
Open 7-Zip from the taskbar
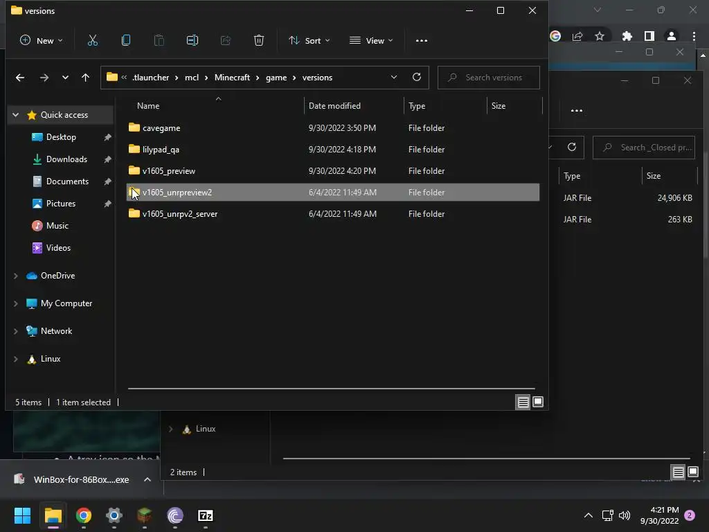pyautogui.click(x=205, y=515)
